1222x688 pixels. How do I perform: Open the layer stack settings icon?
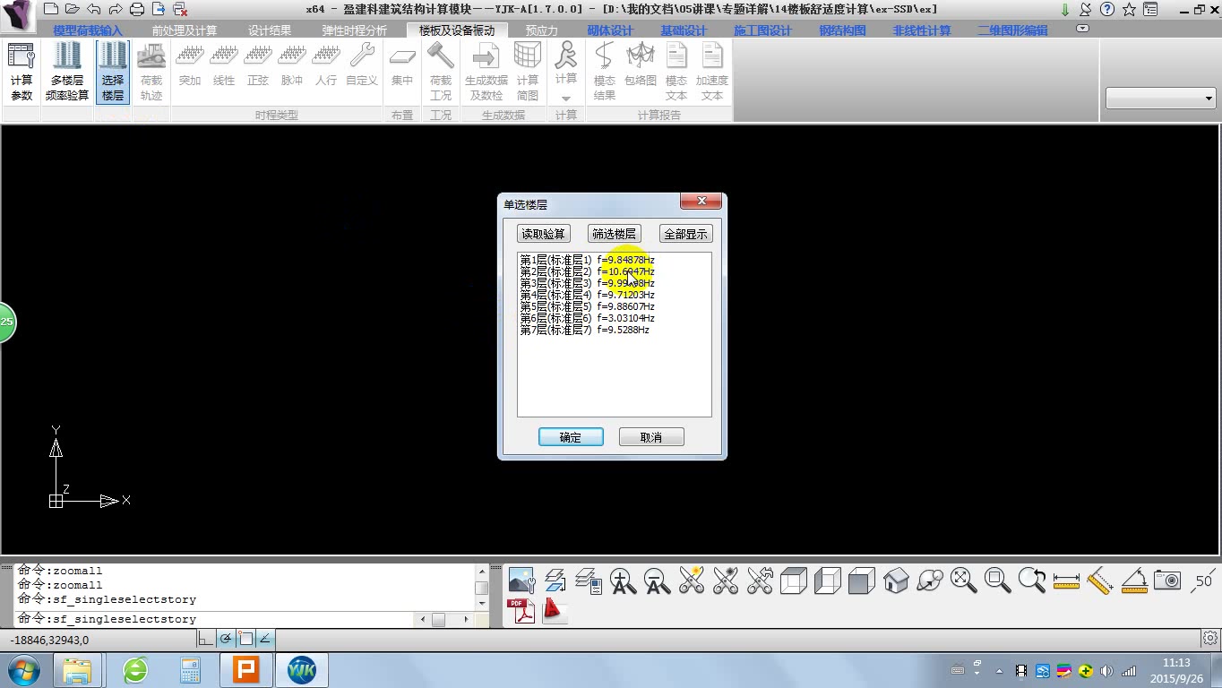pos(589,580)
